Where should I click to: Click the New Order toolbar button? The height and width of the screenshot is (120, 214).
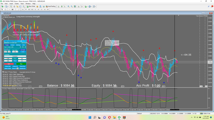coord(31,6)
